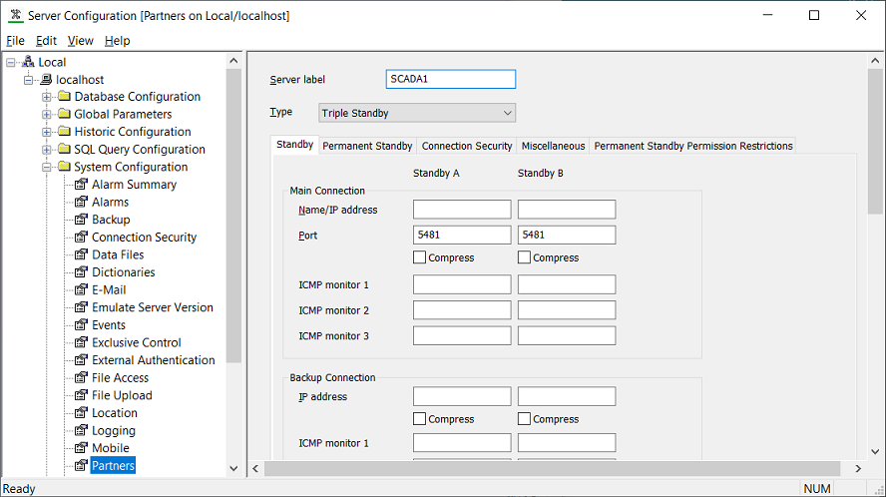
Task: Open the Help menu
Action: pyautogui.click(x=117, y=41)
